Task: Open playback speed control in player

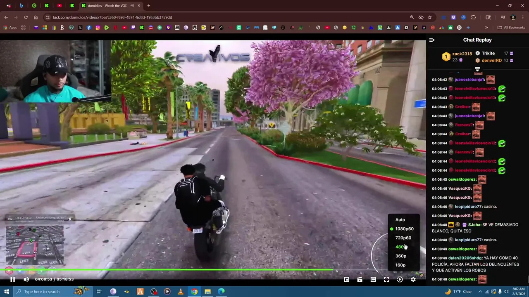Action: pos(400,280)
